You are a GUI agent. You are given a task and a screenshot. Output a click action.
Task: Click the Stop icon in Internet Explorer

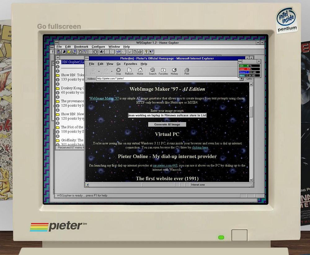pyautogui.click(x=118, y=71)
